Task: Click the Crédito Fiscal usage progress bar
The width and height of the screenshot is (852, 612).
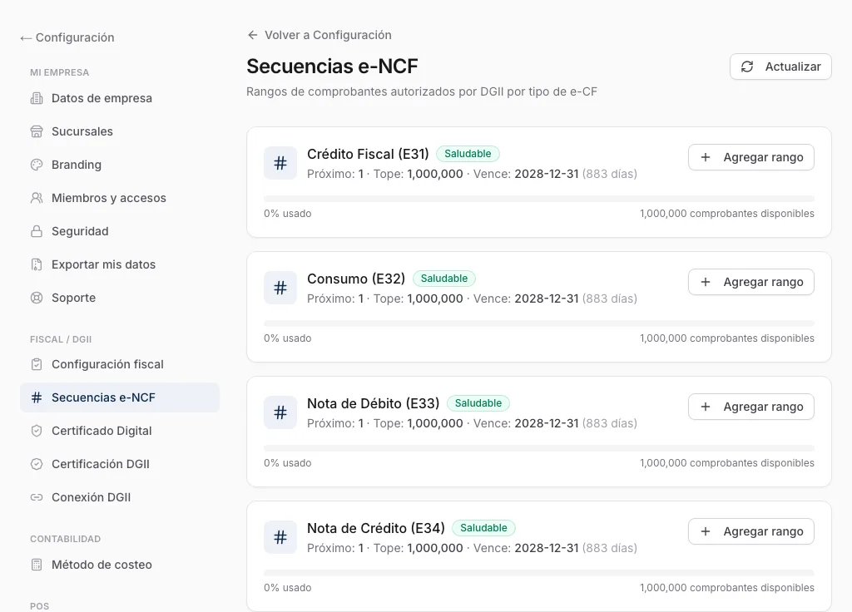Action: point(539,199)
